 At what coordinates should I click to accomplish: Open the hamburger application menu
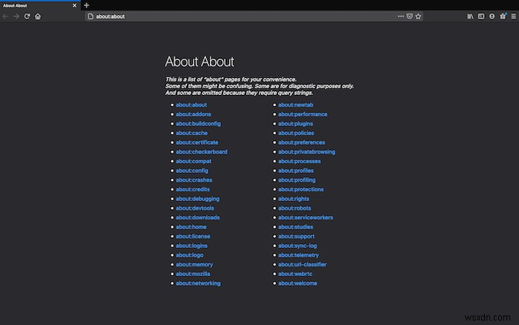[x=513, y=16]
